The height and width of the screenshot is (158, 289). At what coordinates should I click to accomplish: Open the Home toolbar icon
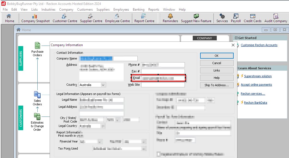[10, 18]
